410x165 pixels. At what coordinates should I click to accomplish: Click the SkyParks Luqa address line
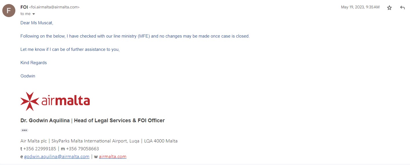(99, 141)
